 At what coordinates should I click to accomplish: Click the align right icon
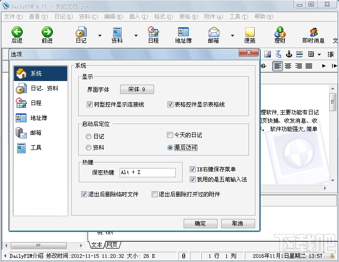point(298,66)
